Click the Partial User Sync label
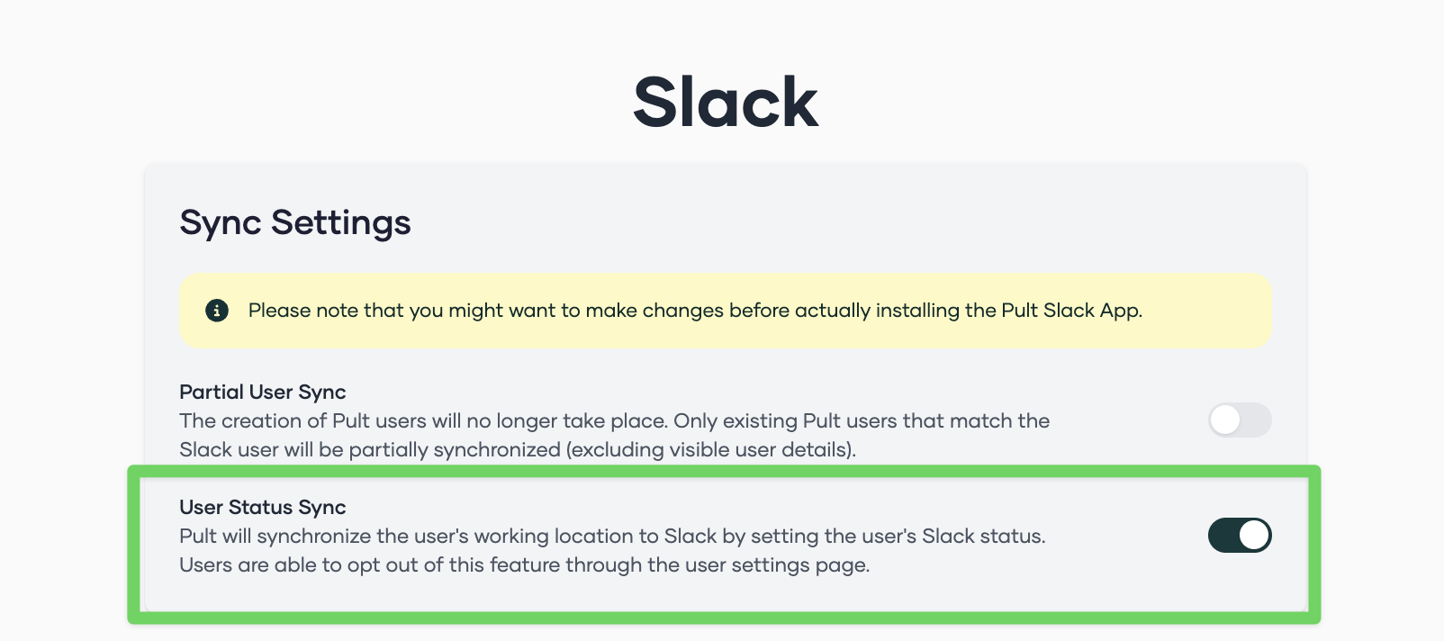1444x641 pixels. tap(263, 392)
